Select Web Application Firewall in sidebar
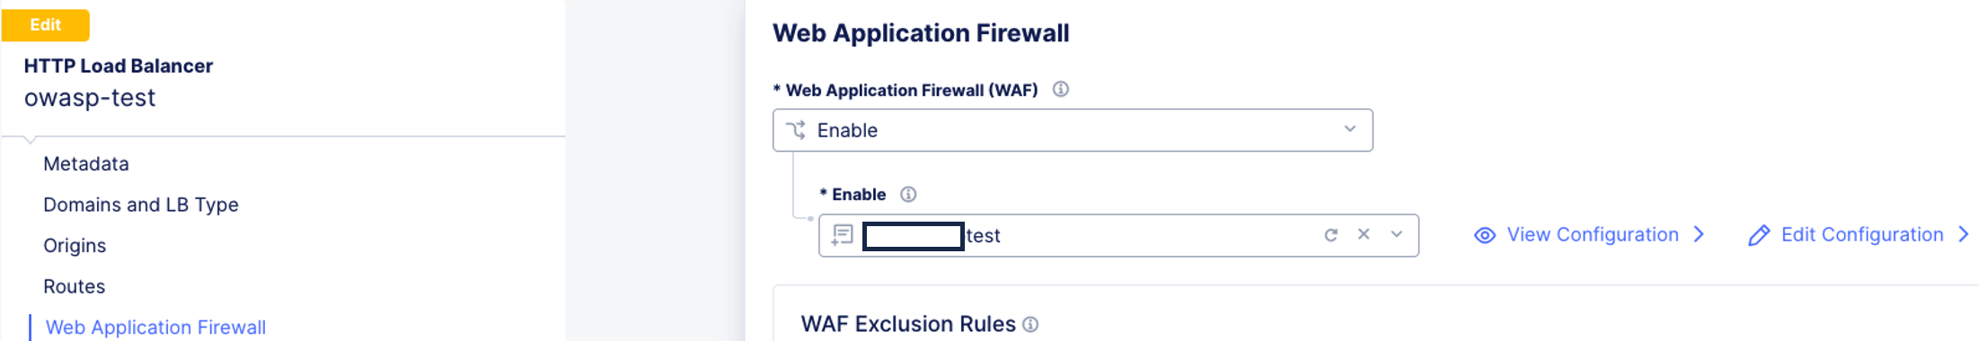Viewport: 1979px width, 341px height. tap(155, 328)
